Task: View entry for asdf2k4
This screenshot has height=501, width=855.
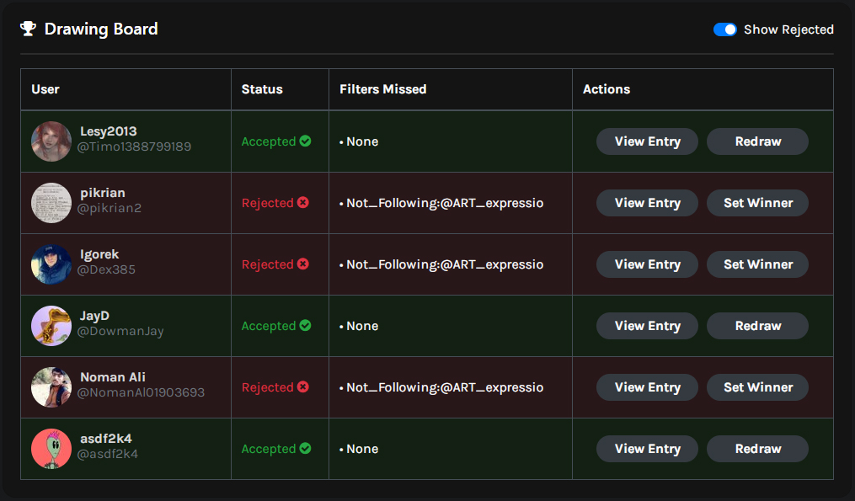Action: (647, 449)
